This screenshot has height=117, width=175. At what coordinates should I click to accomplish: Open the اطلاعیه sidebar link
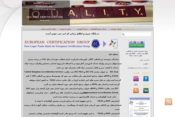146,64
